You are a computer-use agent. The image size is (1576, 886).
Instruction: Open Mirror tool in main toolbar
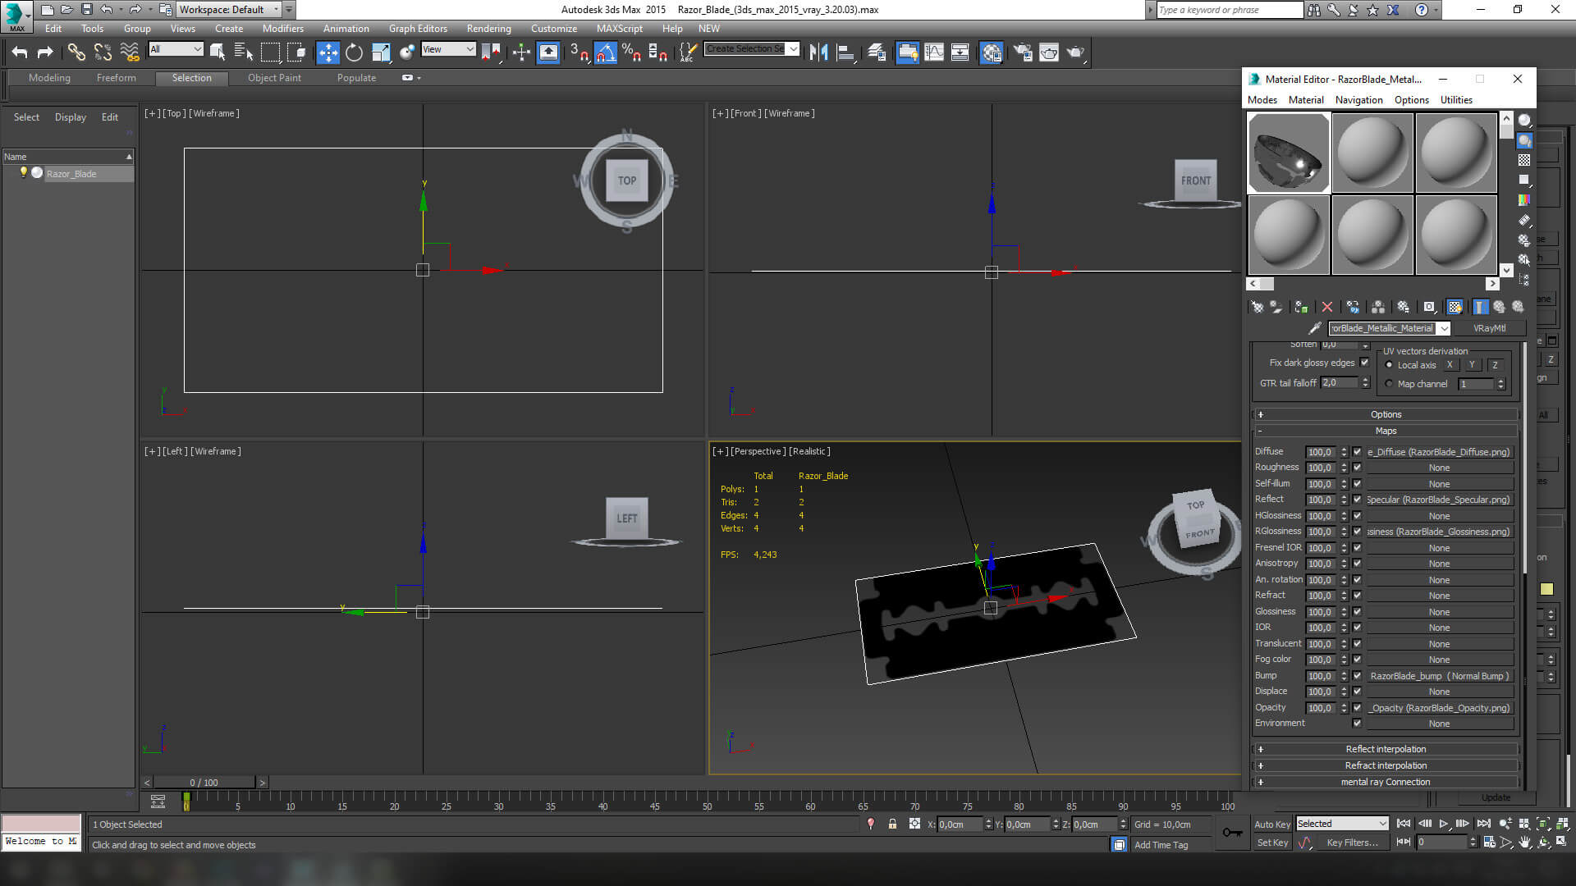tap(818, 53)
